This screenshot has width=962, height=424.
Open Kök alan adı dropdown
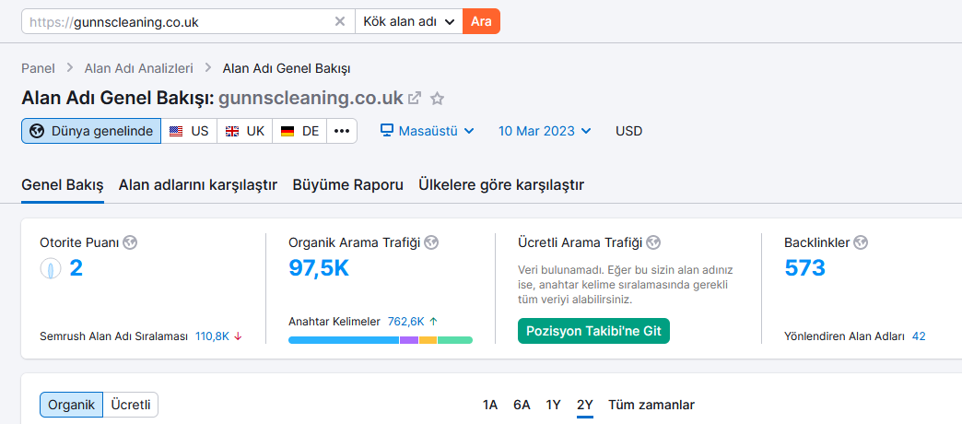coord(408,21)
